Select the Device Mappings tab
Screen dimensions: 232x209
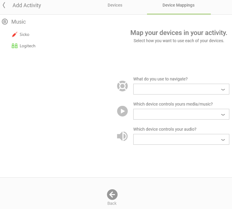[178, 5]
